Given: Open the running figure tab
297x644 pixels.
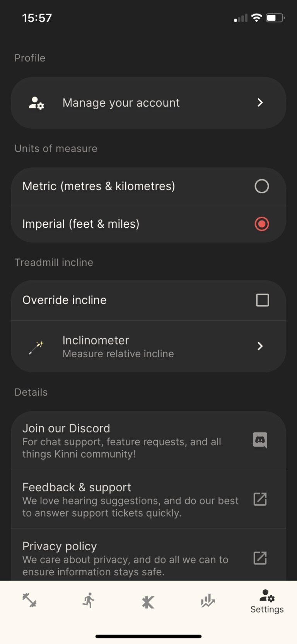Looking at the screenshot, I should (89, 600).
